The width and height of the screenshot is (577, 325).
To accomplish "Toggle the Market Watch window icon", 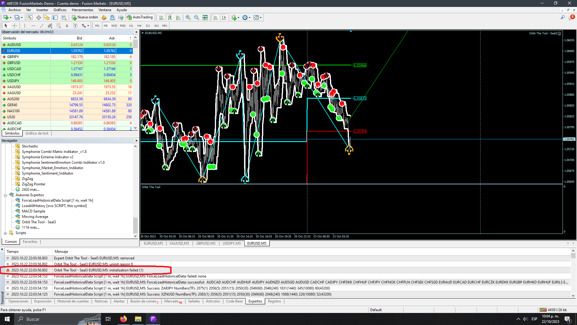I will (x=30, y=17).
